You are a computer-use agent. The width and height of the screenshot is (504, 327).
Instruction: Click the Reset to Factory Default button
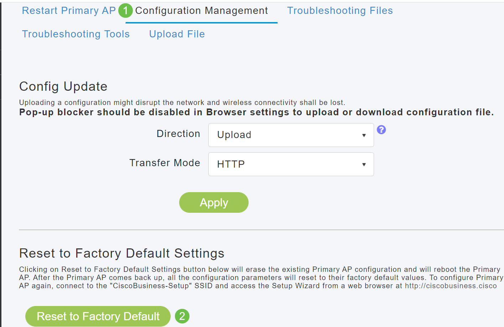pos(98,316)
